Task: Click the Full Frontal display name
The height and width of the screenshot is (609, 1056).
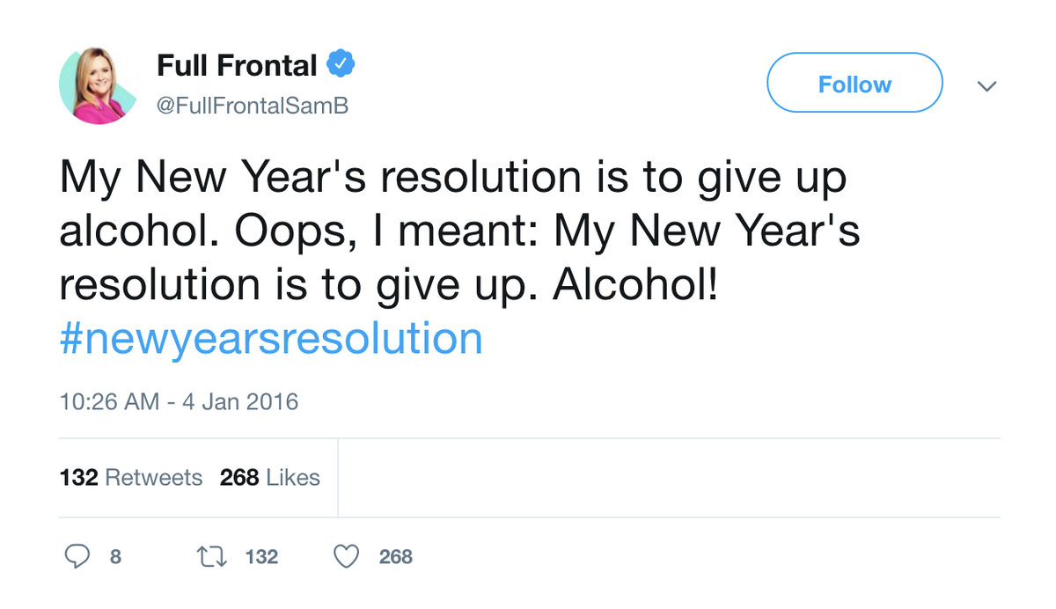Action: coord(237,65)
